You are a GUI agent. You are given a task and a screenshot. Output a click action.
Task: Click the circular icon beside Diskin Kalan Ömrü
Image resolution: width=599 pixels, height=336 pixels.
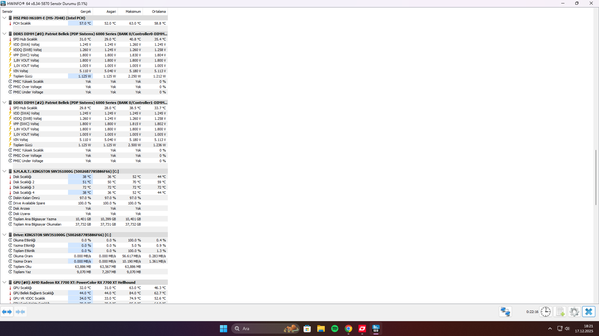pyautogui.click(x=10, y=198)
